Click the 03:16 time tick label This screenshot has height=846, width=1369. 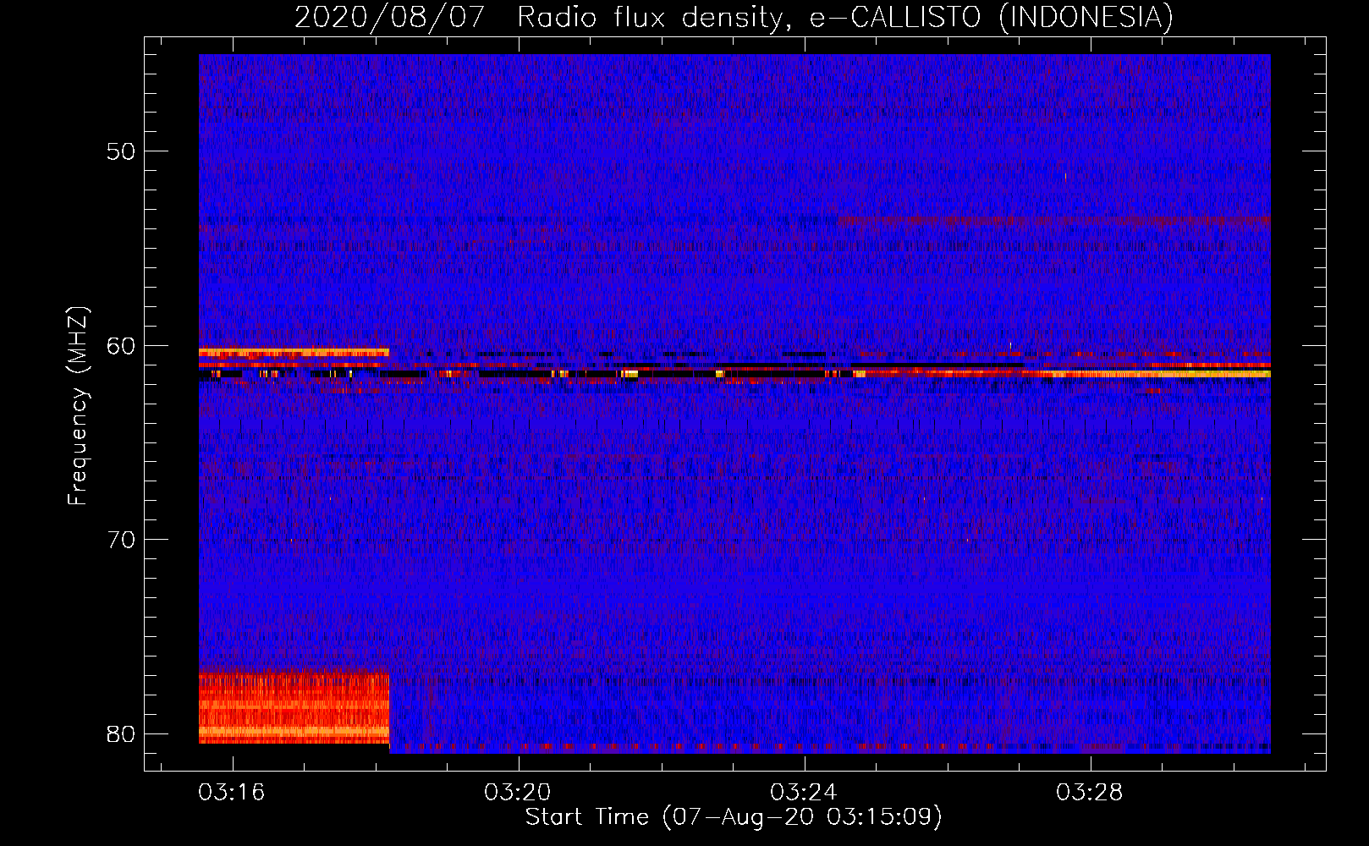231,793
